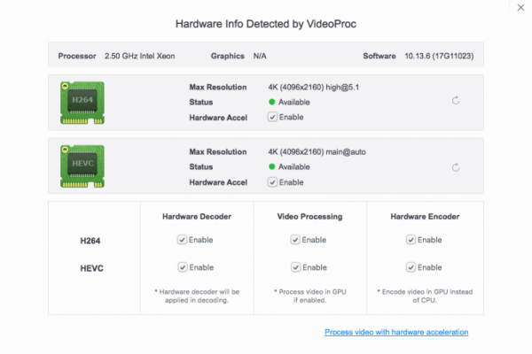Click the H264 chip icon
This screenshot has height=354, width=532.
[x=82, y=102]
